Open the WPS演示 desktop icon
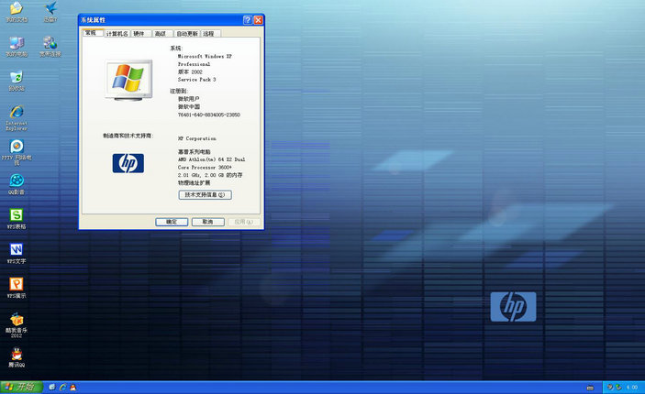Screen dimensions: 645x394 point(17,285)
